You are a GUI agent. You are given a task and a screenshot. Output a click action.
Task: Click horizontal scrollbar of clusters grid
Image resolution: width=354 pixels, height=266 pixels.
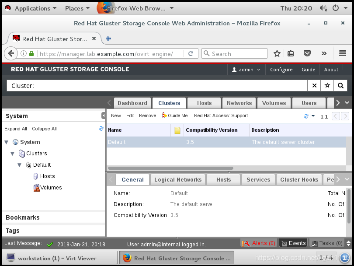click(x=171, y=168)
